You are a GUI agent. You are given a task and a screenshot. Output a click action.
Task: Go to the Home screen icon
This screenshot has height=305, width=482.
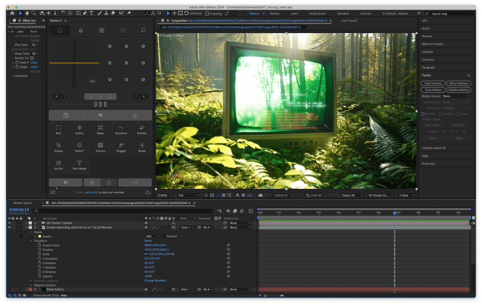[12, 13]
